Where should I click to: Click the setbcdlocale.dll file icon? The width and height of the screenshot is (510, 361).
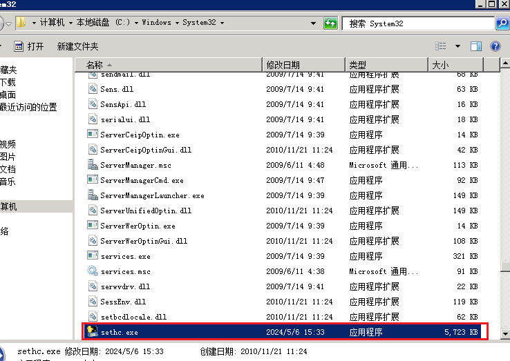pos(93,317)
